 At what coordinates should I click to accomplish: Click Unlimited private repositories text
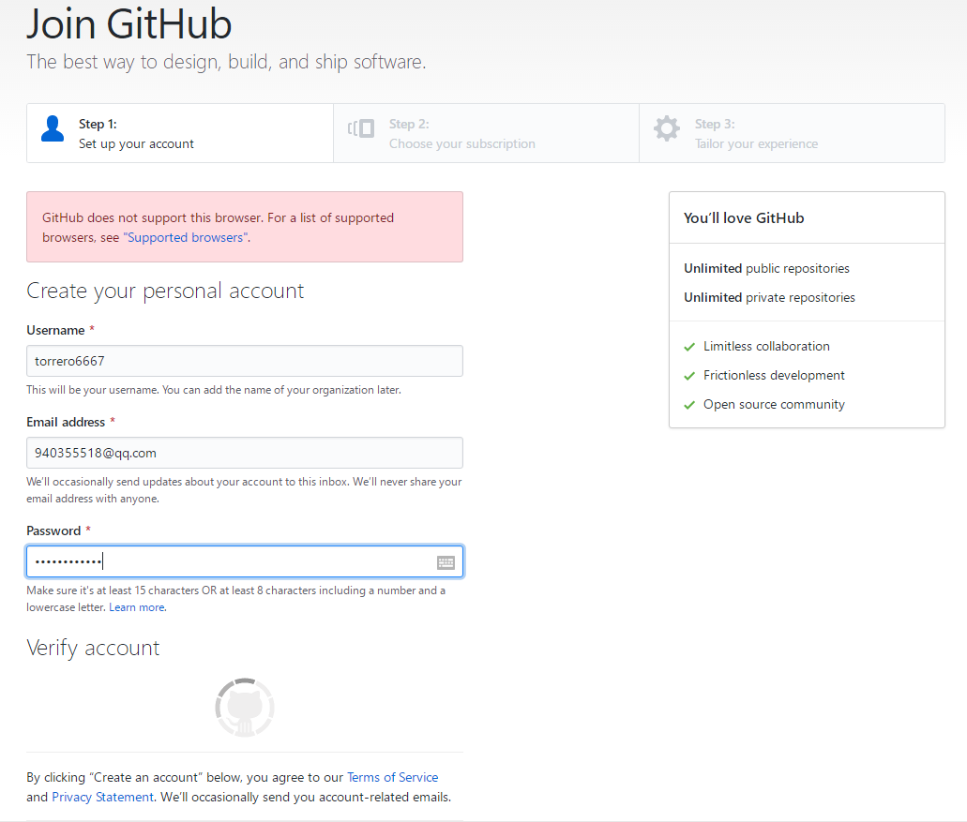(x=770, y=297)
